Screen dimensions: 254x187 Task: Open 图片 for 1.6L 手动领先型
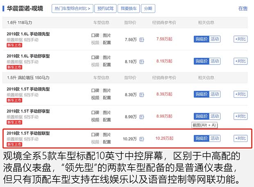point(107,36)
